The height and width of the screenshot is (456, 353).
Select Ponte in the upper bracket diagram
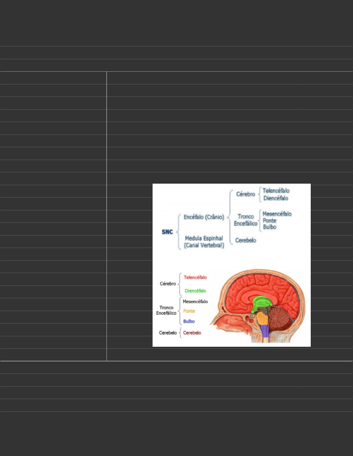point(270,220)
